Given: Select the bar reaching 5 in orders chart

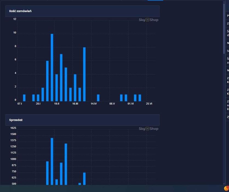Looking at the screenshot, I should [66, 84].
